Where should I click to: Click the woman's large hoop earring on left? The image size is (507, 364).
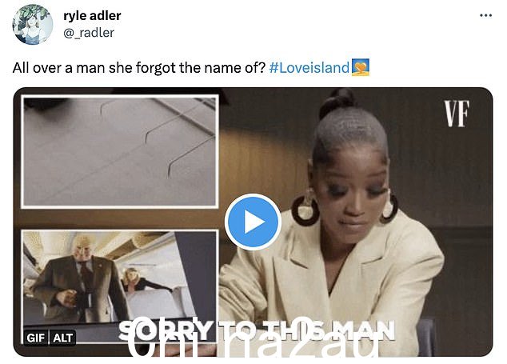(x=305, y=210)
